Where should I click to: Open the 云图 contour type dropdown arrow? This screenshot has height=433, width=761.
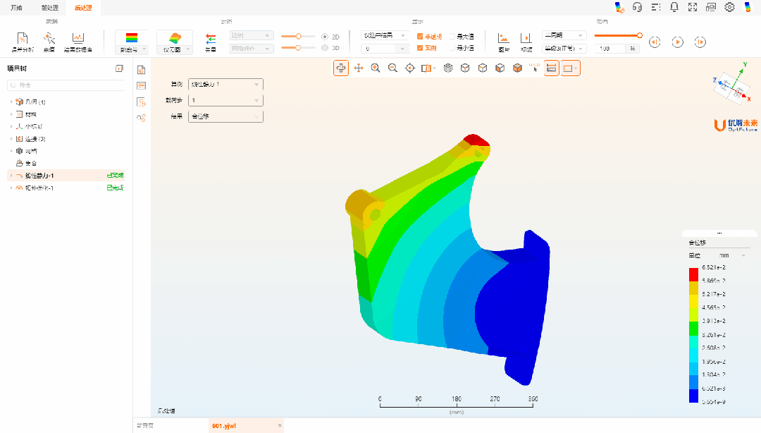click(x=188, y=49)
